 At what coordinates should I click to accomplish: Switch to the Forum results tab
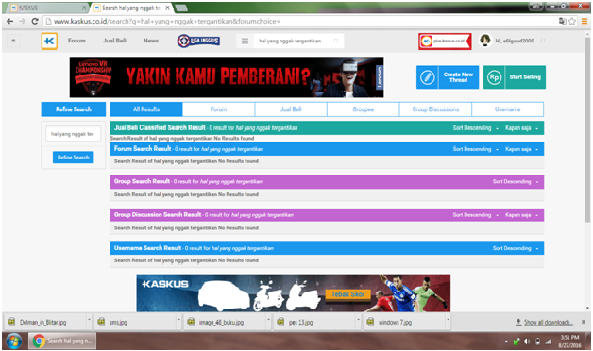click(218, 109)
